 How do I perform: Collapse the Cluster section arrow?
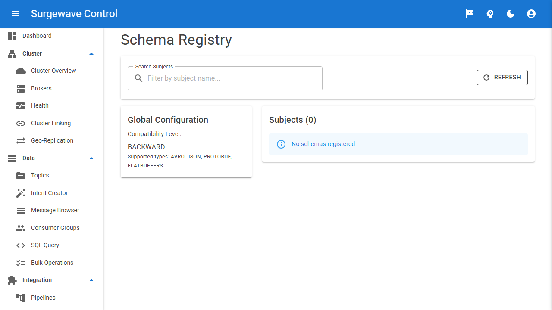coord(91,53)
